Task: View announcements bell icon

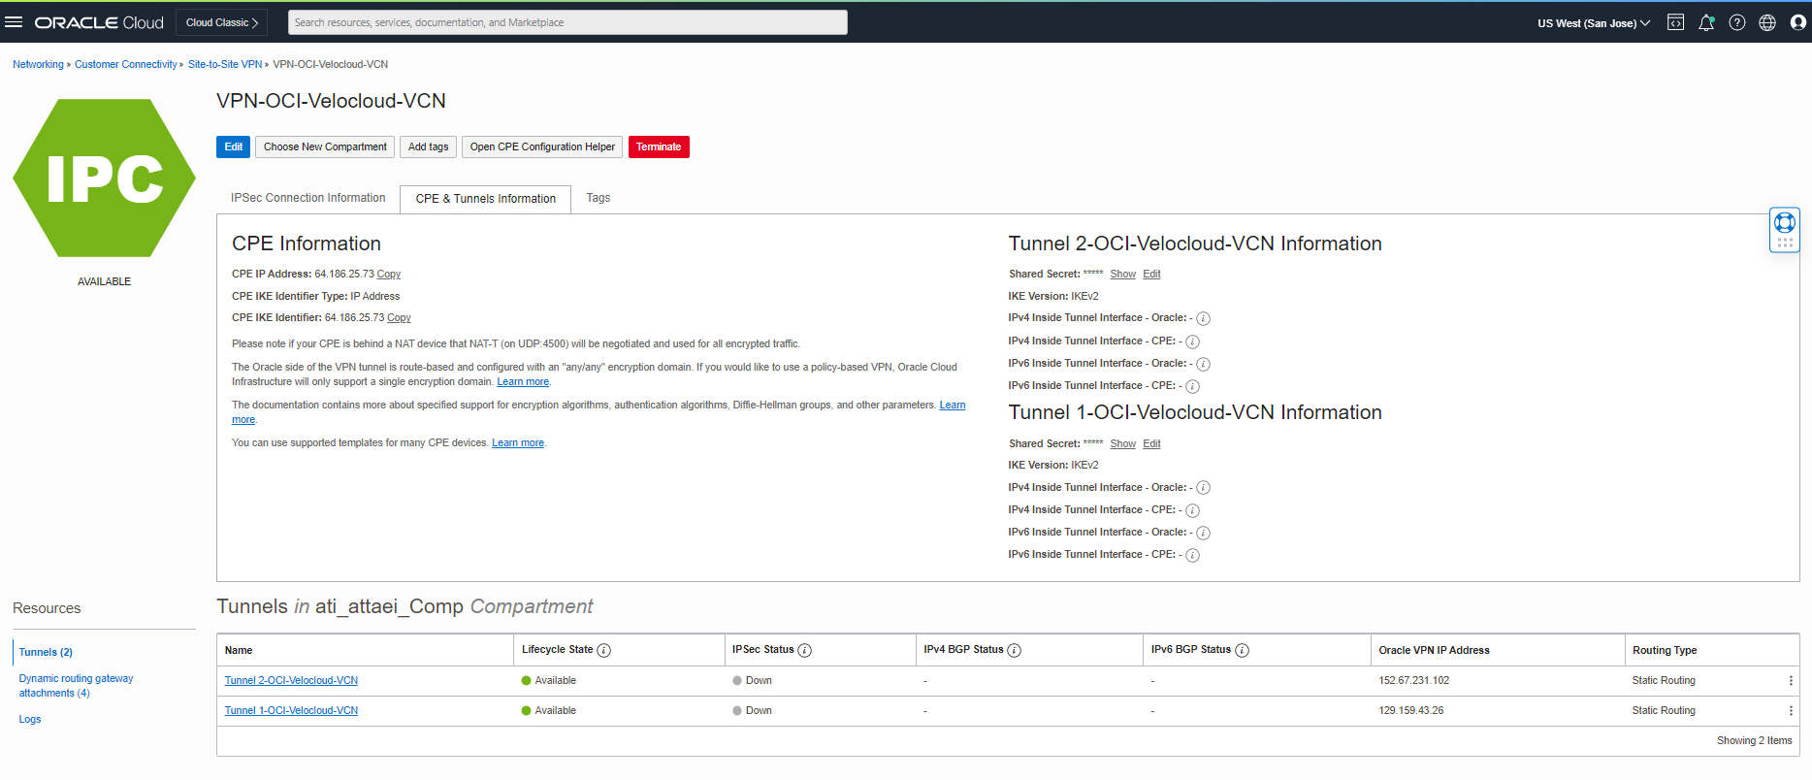Action: (x=1706, y=22)
